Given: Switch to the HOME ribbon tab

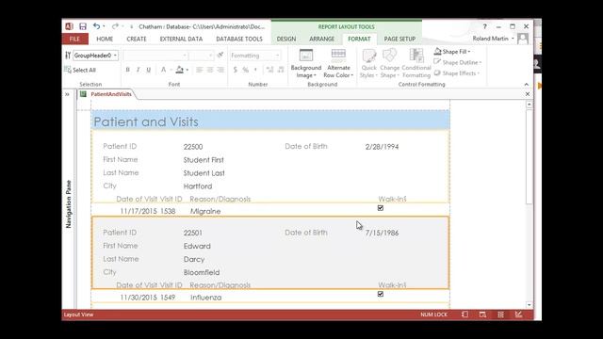Looking at the screenshot, I should 105,39.
